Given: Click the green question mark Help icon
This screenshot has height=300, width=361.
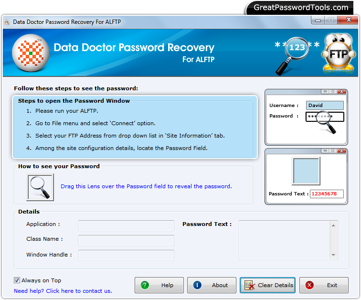Looking at the screenshot, I should [x=145, y=285].
